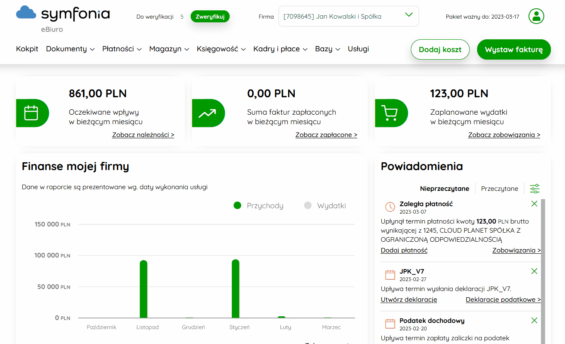565x344 pixels.
Task: Click the 861,00 PLN amount
Action: click(98, 94)
